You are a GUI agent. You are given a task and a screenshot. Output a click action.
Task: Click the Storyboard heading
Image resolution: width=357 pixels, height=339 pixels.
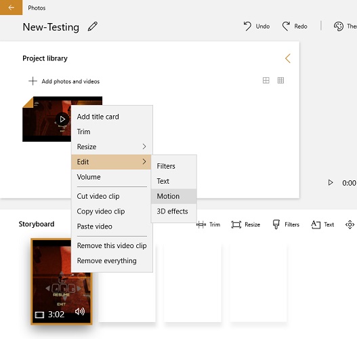coord(37,224)
